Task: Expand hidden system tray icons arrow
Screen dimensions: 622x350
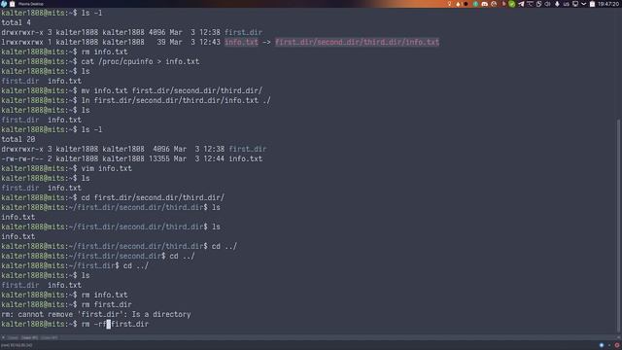Action: 583,4
